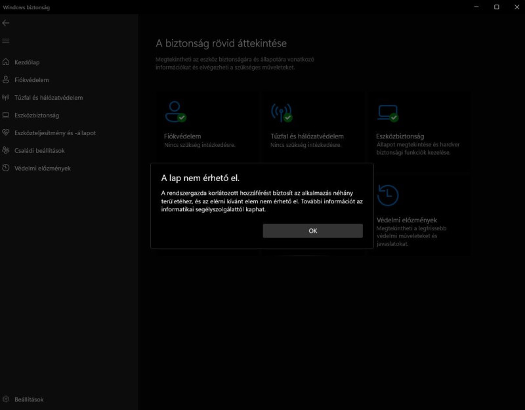Click the Tűzfal antenna icon in sidebar
The height and width of the screenshot is (410, 525).
point(6,97)
